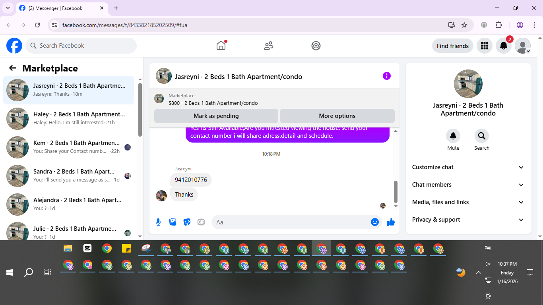Send a thumbs-up like
The height and width of the screenshot is (305, 543).
coord(391,222)
